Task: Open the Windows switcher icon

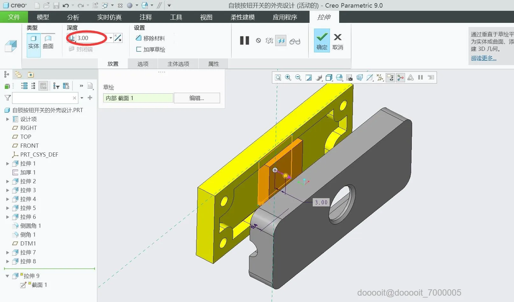Action: click(105, 5)
